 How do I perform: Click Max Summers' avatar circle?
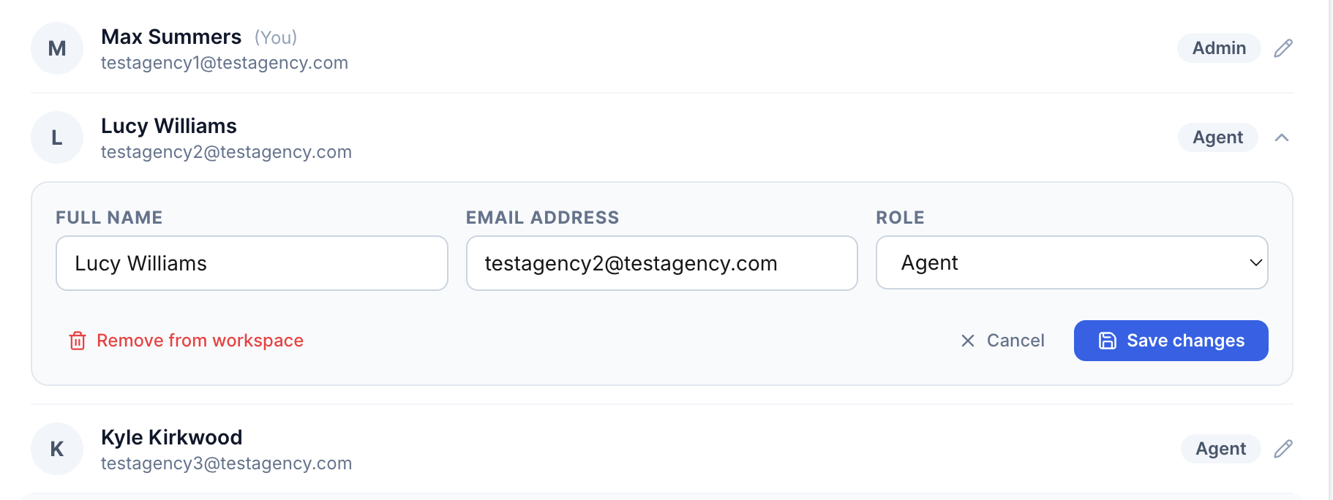[56, 48]
